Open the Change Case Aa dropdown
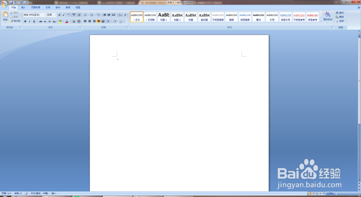Image resolution: width=361 pixels, height=197 pixels. coord(55,21)
